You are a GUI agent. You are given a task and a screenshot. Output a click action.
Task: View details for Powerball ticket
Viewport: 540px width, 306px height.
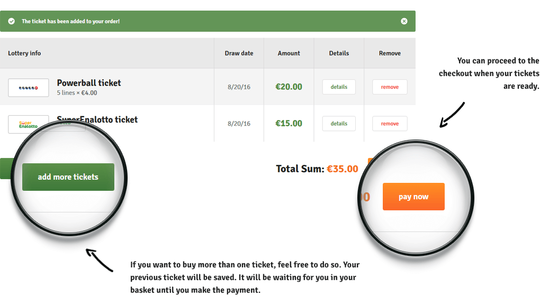coord(339,87)
